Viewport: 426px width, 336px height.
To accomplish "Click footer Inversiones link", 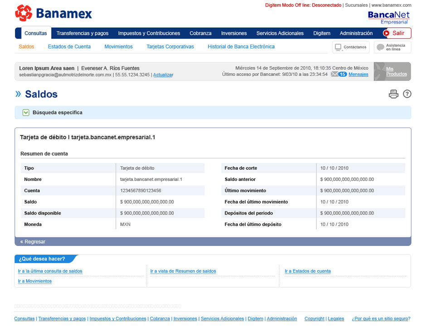I will click(185, 319).
